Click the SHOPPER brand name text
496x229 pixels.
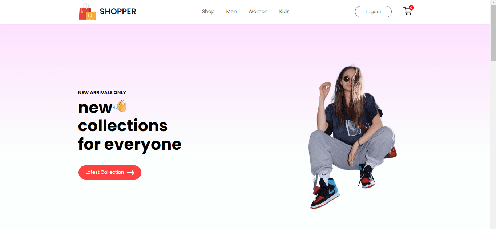pos(118,12)
